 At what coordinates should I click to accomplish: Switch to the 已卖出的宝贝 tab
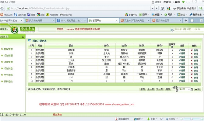[x=167, y=21]
